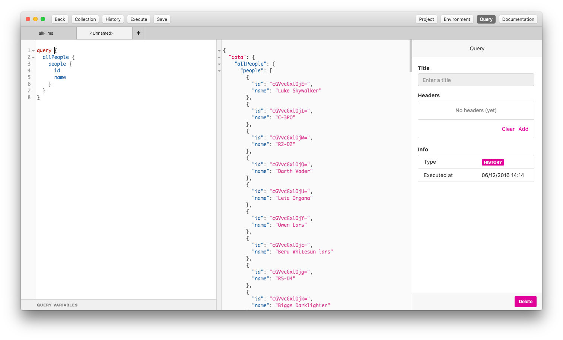Open the Project panel
563x340 pixels.
coord(426,19)
